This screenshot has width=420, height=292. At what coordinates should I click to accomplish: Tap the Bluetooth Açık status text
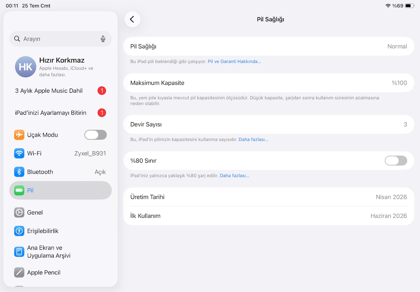pyautogui.click(x=100, y=172)
